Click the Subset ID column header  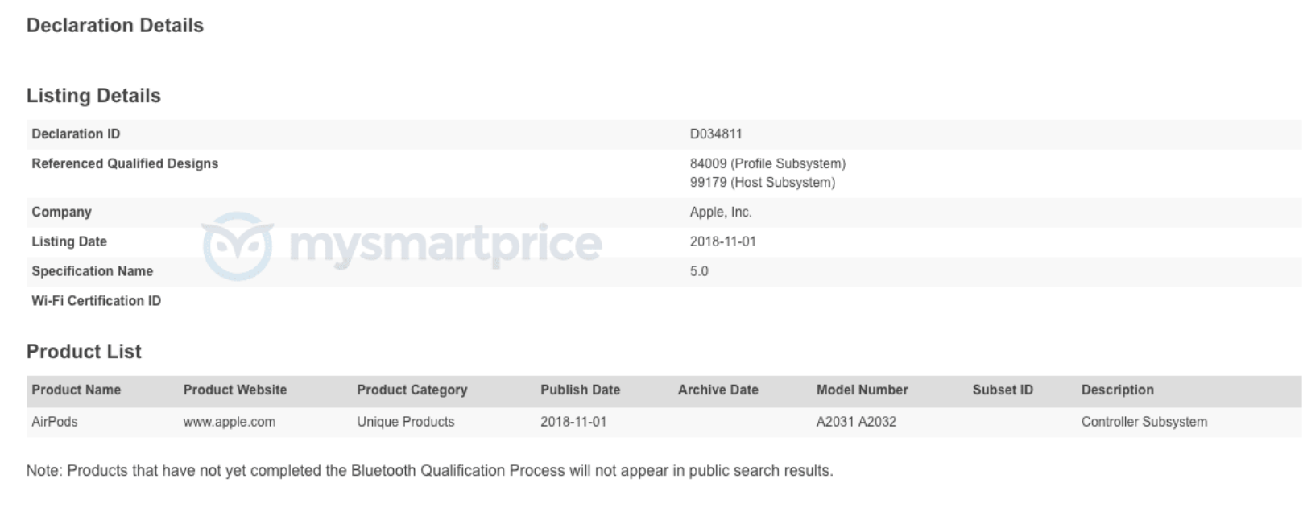point(1002,390)
